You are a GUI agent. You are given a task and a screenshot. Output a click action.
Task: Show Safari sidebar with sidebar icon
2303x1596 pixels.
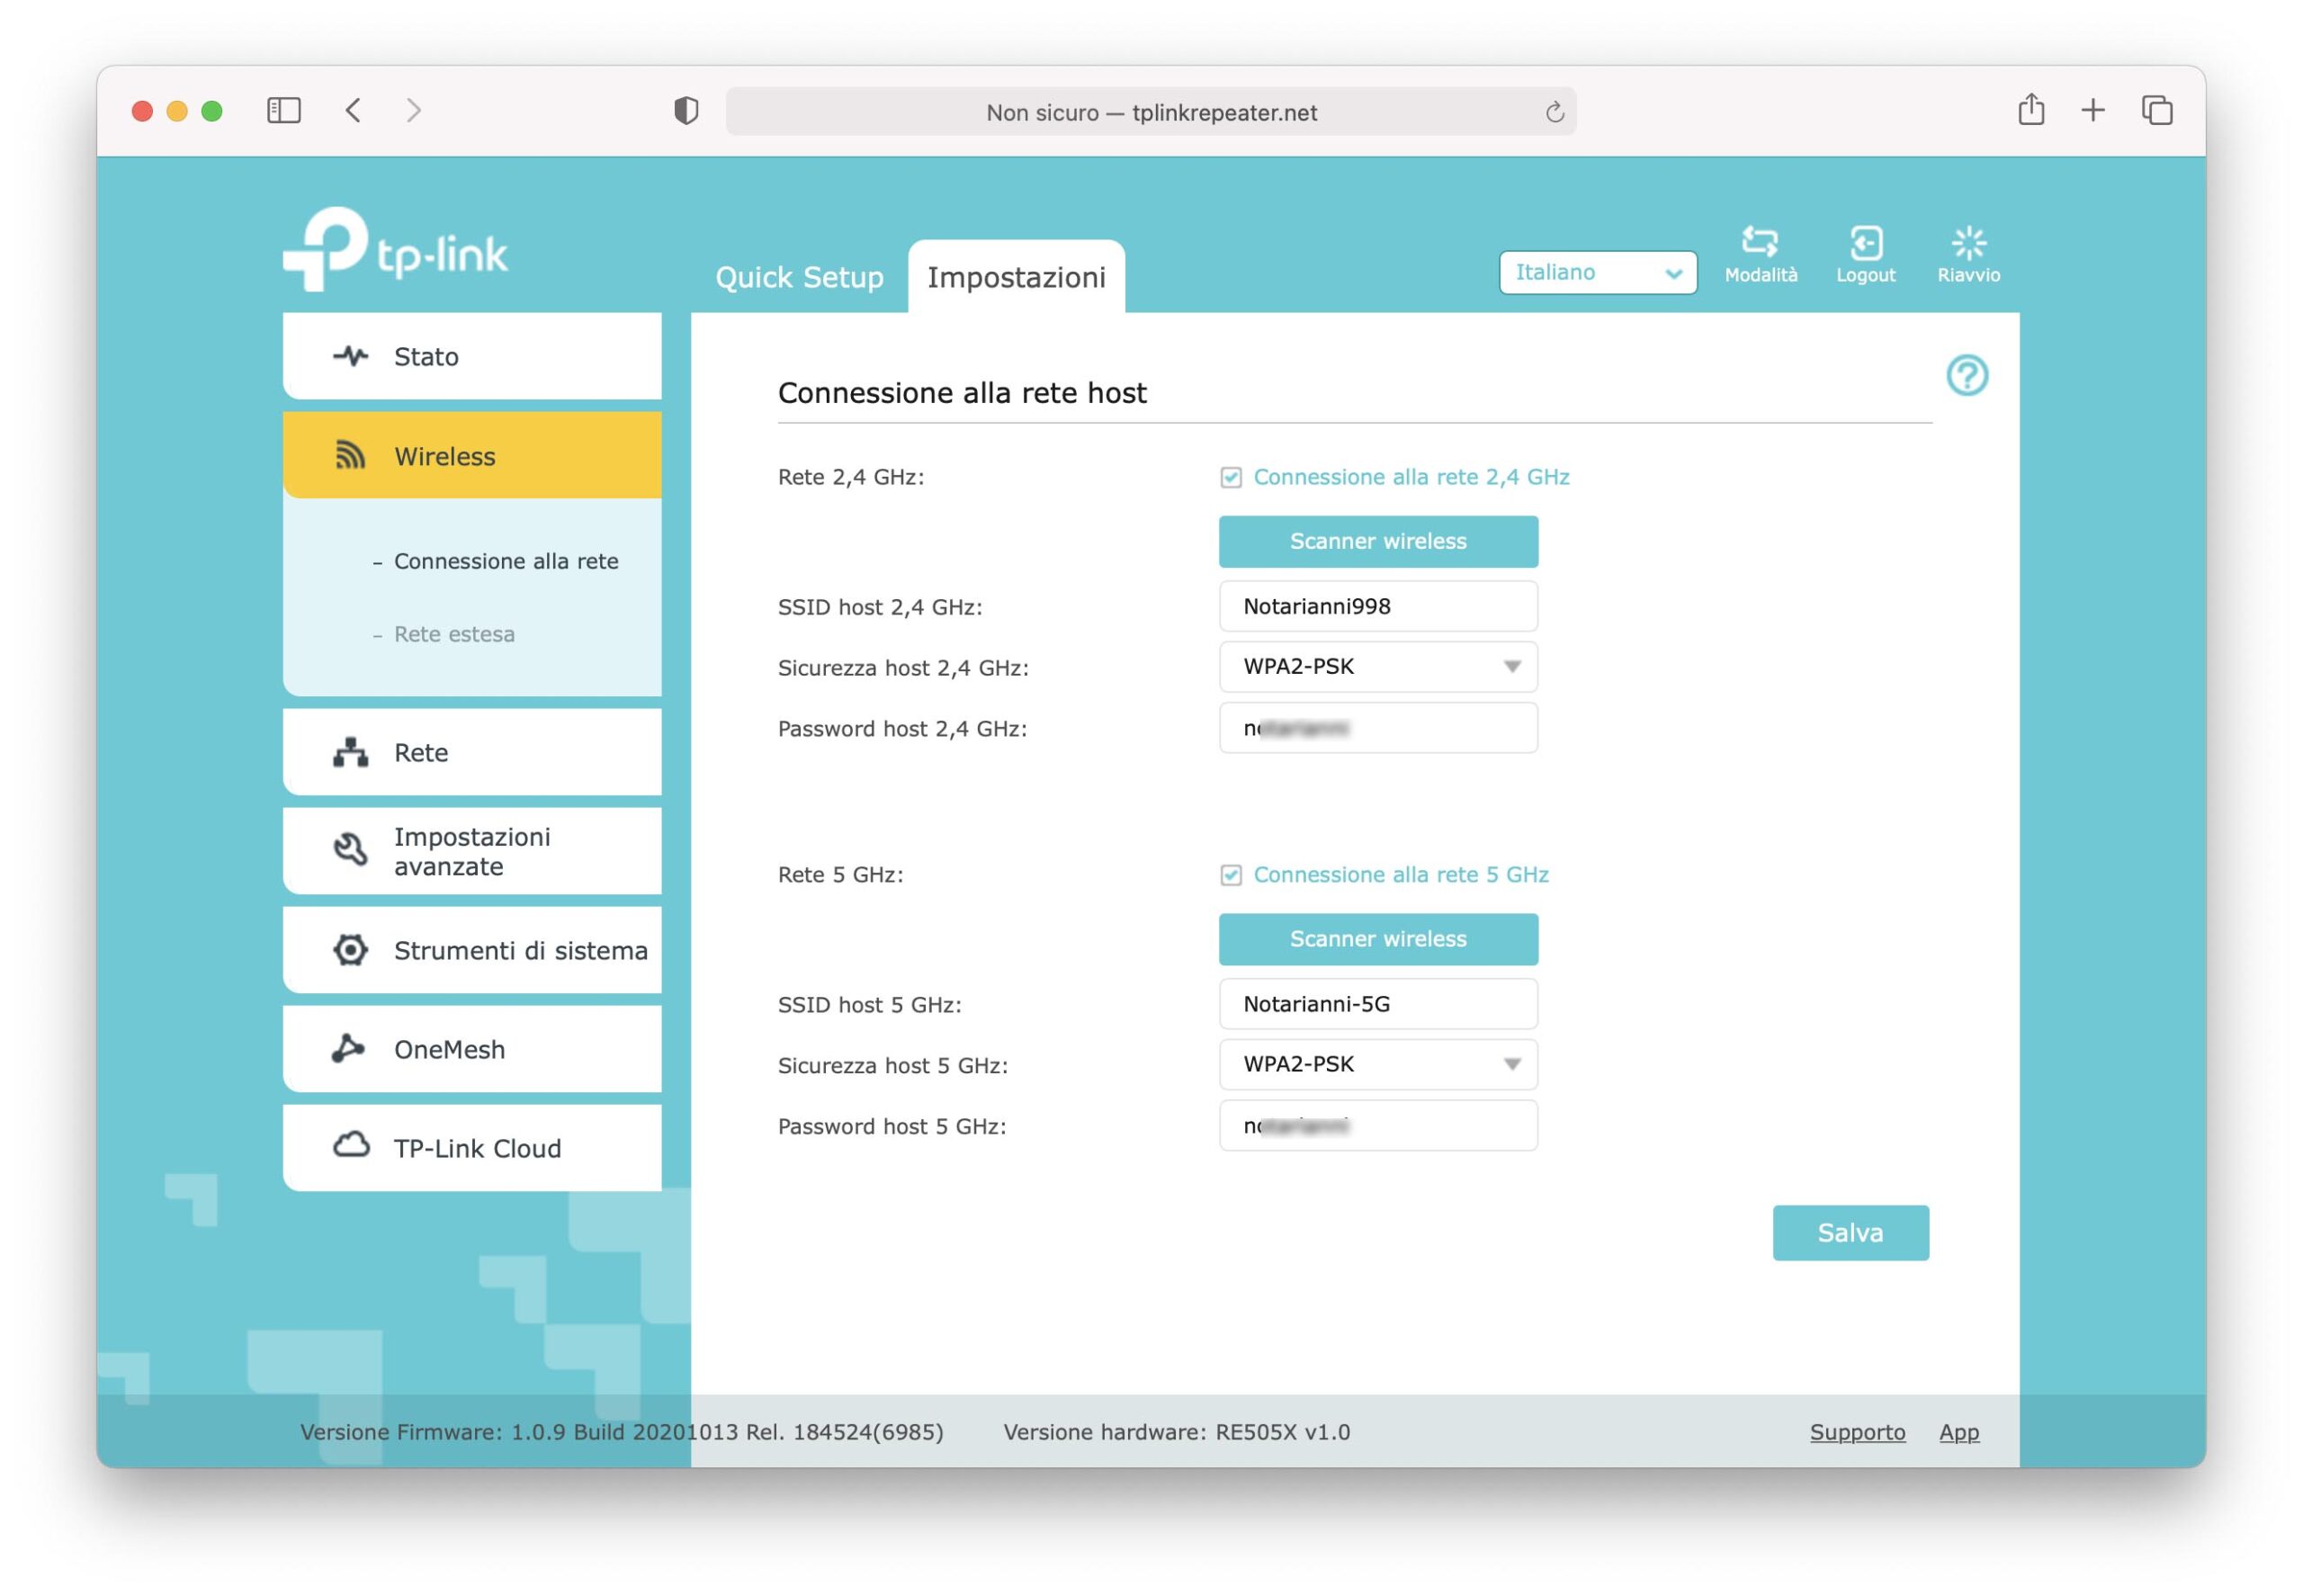[284, 110]
